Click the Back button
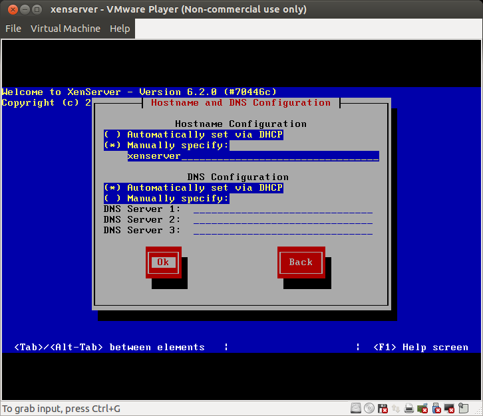The image size is (483, 416). 301,262
